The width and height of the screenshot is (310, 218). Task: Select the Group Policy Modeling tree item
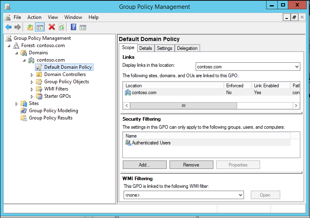54,111
